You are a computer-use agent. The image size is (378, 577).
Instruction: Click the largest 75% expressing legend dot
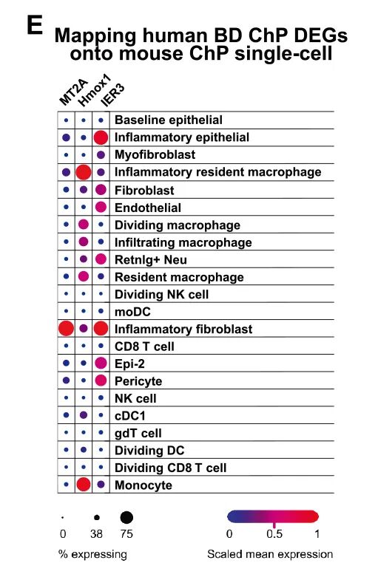126,517
